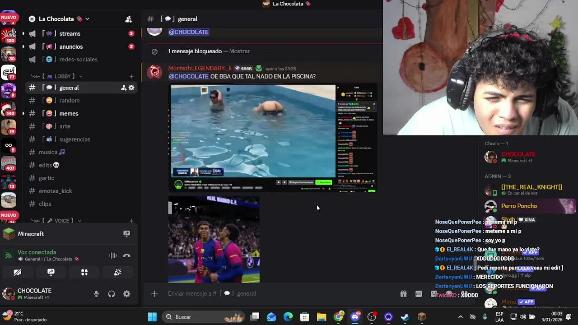
Task: Open the attachment plus button
Action: coord(154,294)
